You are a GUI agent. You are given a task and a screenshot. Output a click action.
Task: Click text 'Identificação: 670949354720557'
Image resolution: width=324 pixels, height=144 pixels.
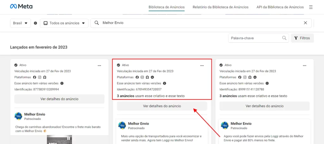[x=139, y=90]
